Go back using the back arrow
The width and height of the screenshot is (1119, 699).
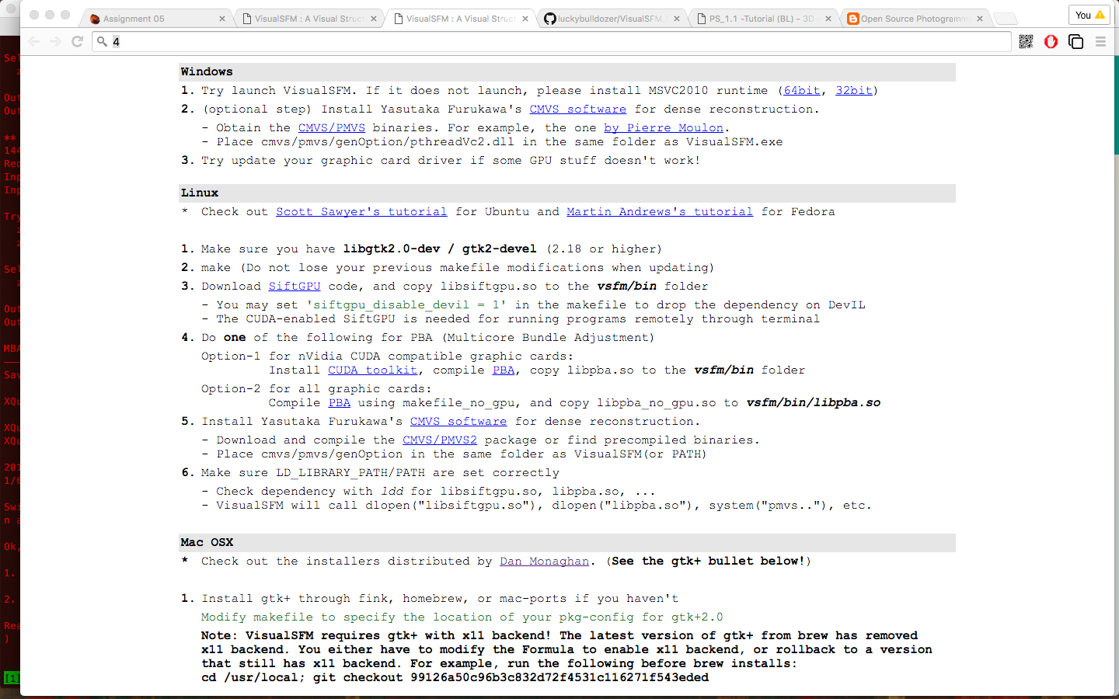[x=33, y=41]
